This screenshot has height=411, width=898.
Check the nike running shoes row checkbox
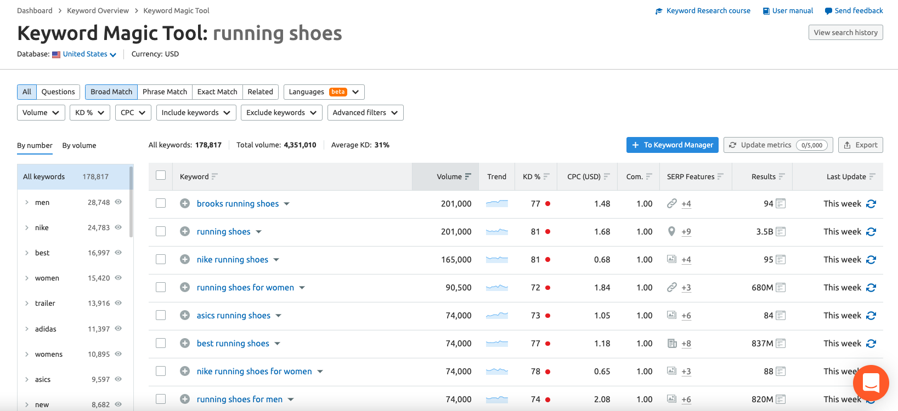click(161, 259)
